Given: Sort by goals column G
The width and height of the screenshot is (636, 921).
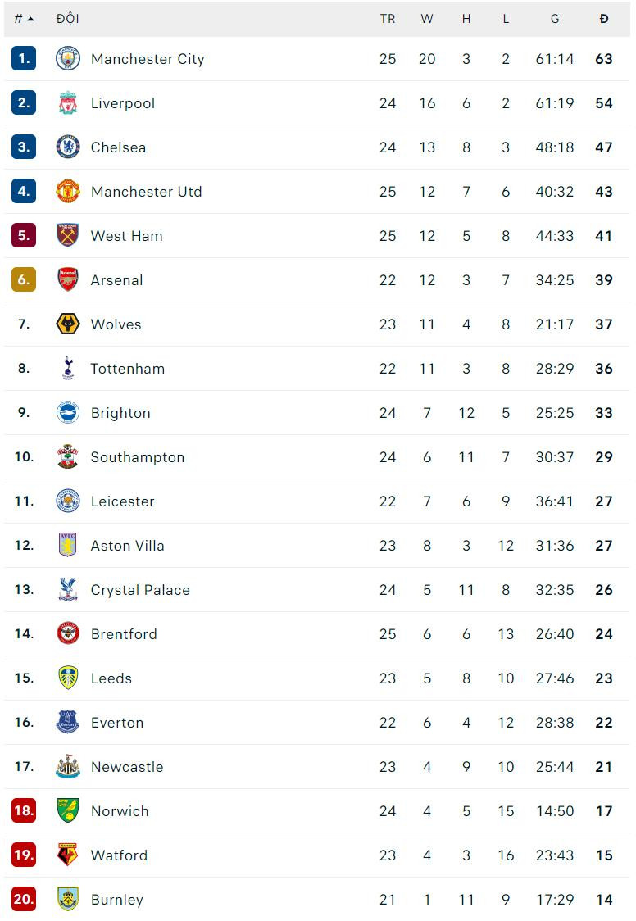Looking at the screenshot, I should pos(555,19).
